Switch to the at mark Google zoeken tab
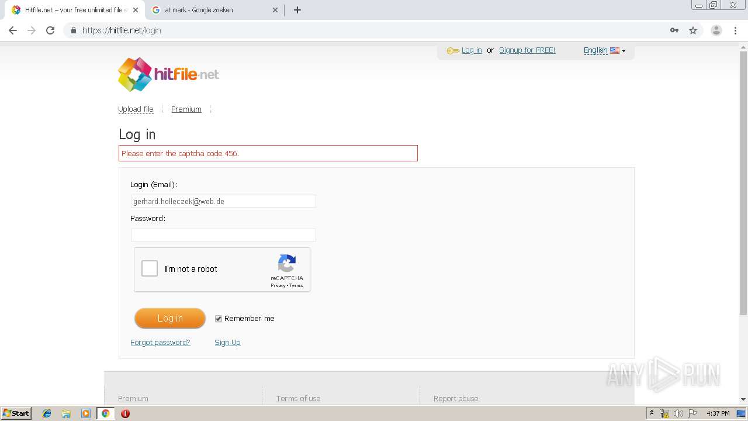748x421 pixels. coord(214,10)
